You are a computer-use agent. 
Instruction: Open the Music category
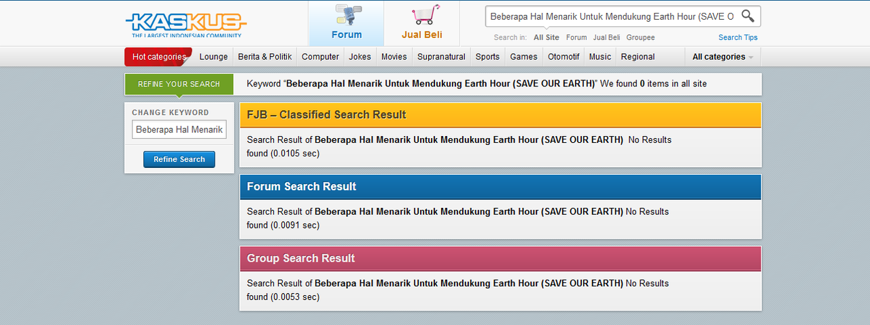600,57
